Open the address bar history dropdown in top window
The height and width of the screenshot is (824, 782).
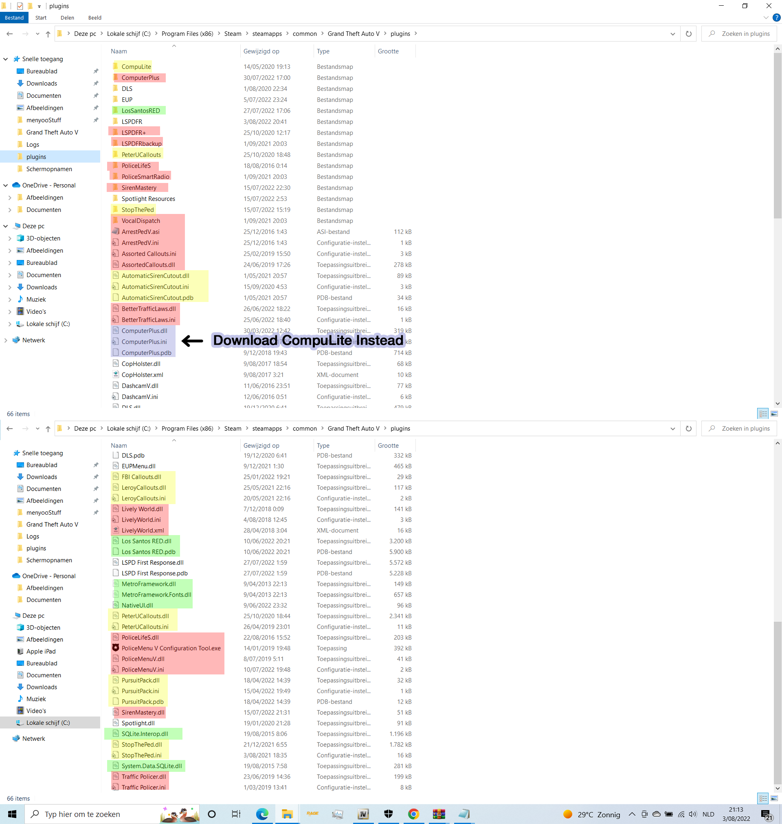coord(672,34)
